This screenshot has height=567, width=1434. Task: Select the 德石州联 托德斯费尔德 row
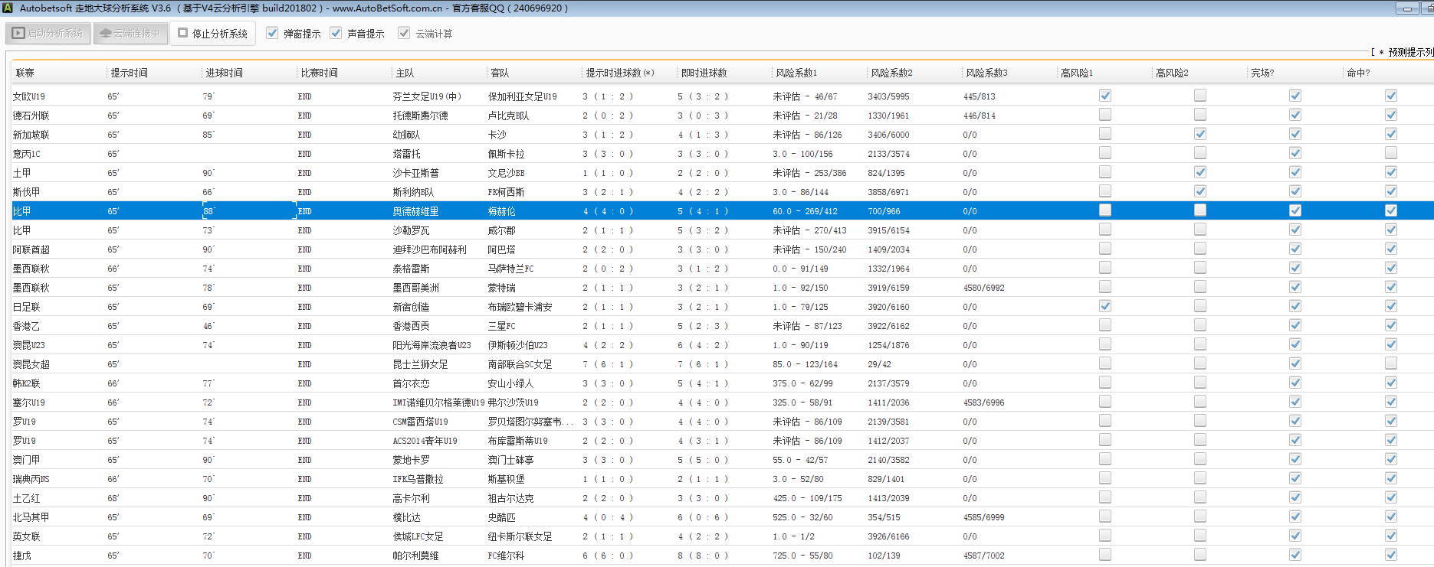420,116
